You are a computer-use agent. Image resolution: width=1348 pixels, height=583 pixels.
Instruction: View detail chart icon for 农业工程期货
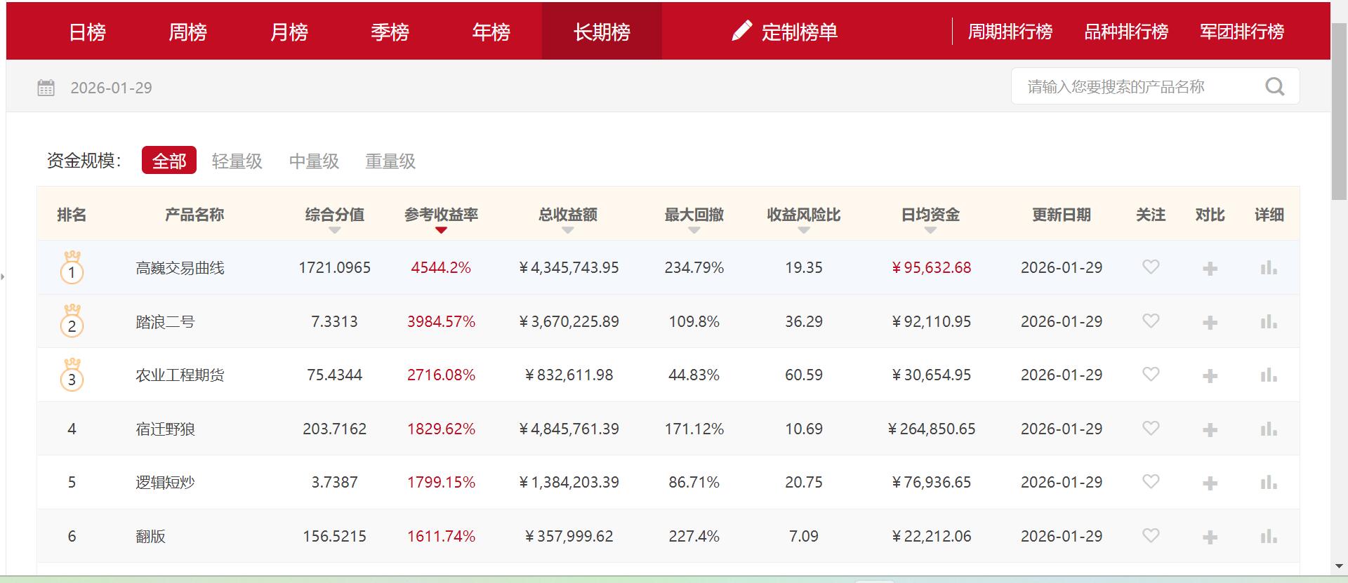click(x=1268, y=375)
